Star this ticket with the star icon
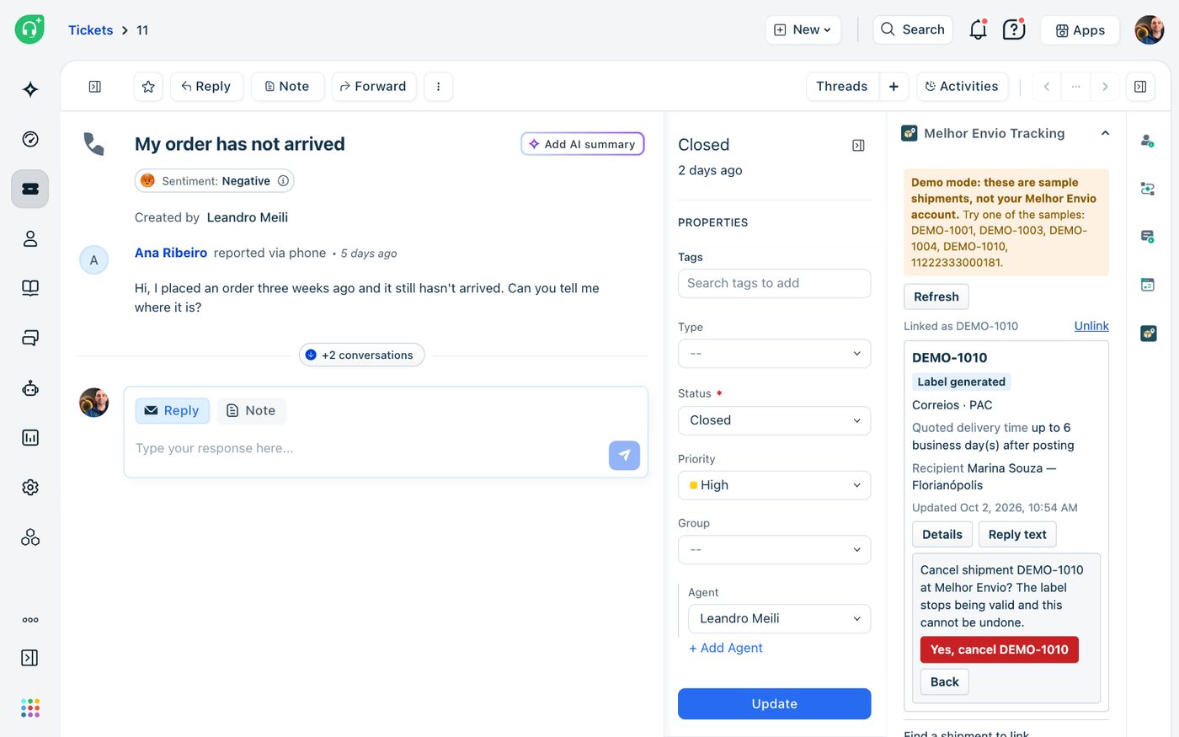1179x737 pixels. [x=148, y=87]
